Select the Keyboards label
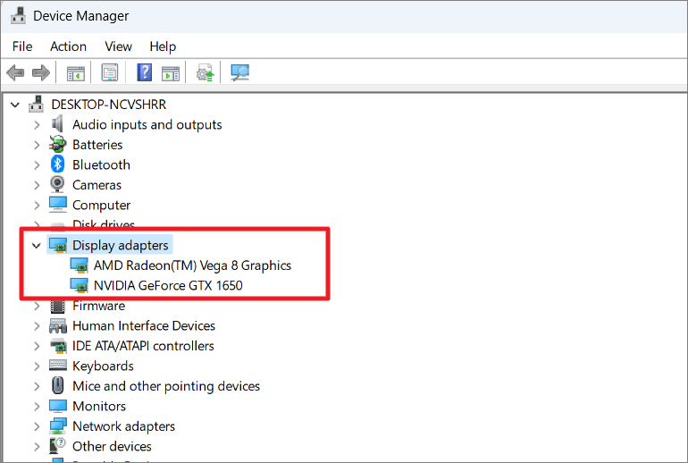The width and height of the screenshot is (688, 463). click(x=103, y=366)
